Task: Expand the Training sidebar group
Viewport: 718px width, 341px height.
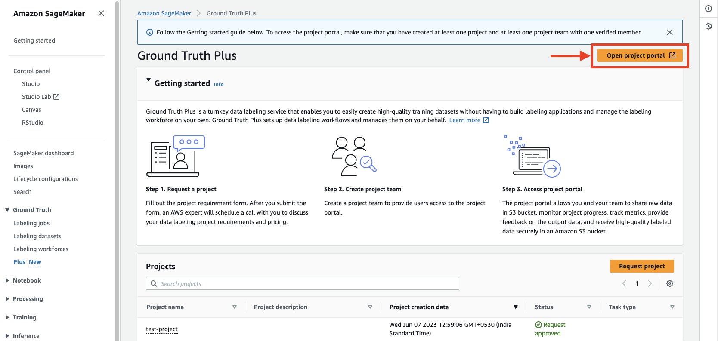Action: (7, 317)
